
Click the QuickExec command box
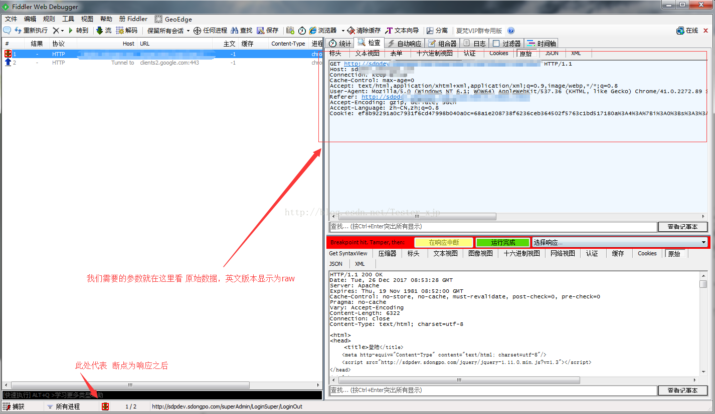click(x=161, y=395)
